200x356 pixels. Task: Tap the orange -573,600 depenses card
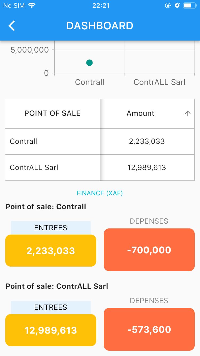(x=149, y=329)
